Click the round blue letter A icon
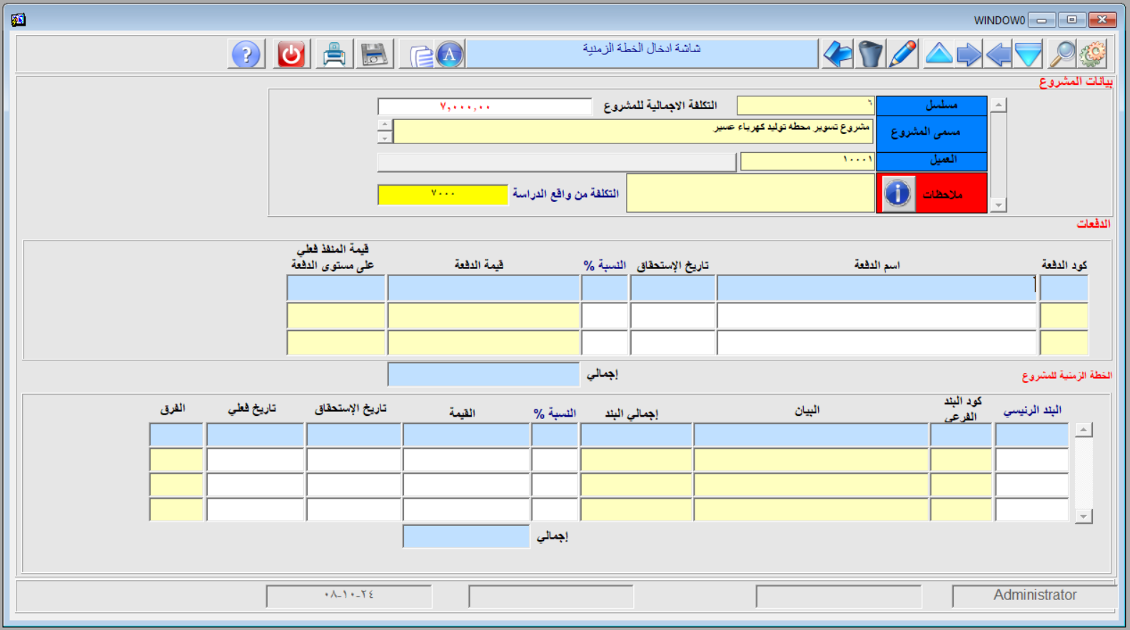The width and height of the screenshot is (1130, 630). [x=450, y=54]
